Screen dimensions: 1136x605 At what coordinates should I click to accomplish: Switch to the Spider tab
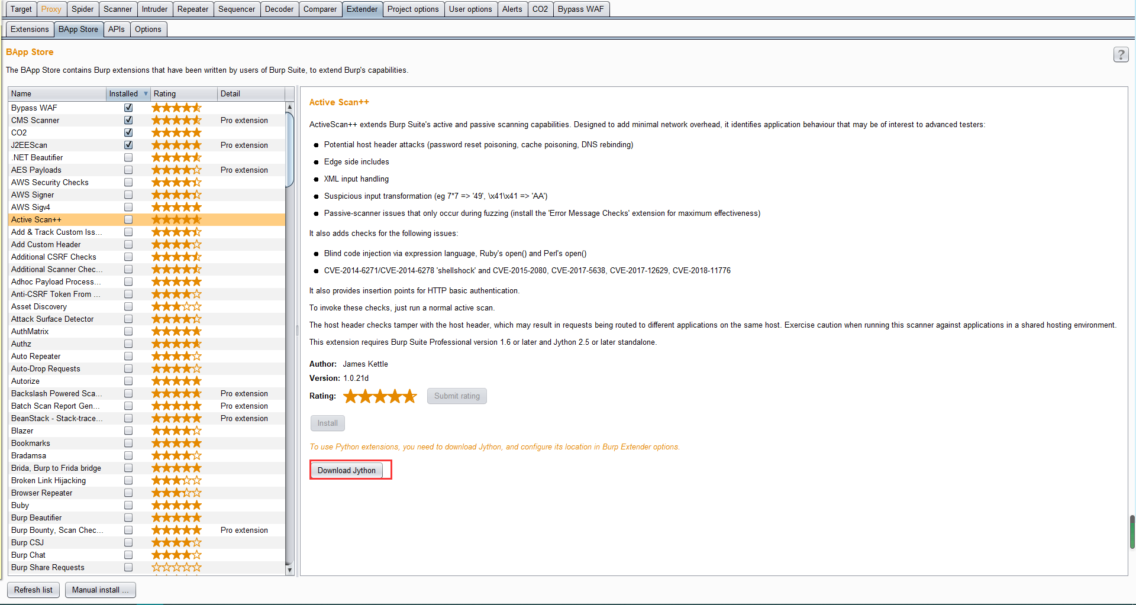[x=83, y=9]
